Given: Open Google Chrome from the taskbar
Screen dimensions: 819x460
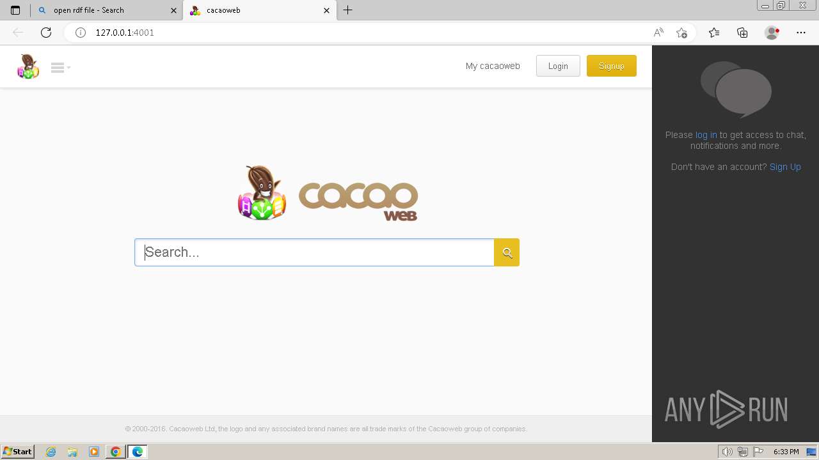Looking at the screenshot, I should 115,452.
